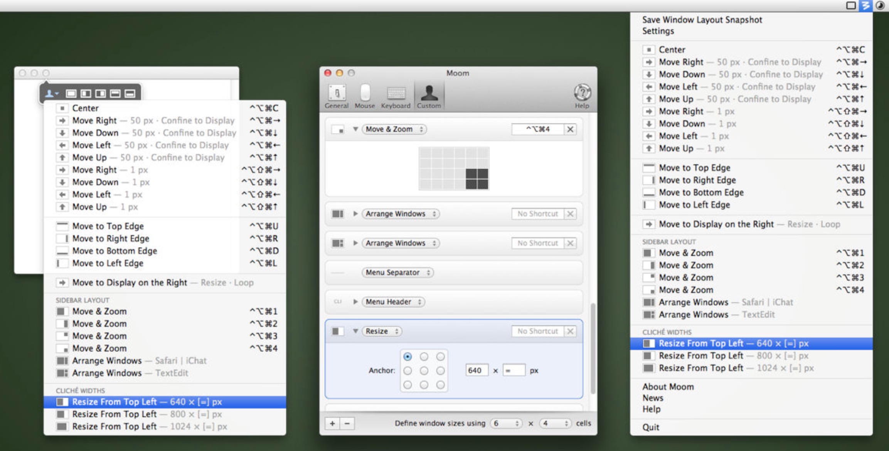Click the scrollbar in Moom Custom list
Screen dimensions: 889x451
(x=593, y=349)
